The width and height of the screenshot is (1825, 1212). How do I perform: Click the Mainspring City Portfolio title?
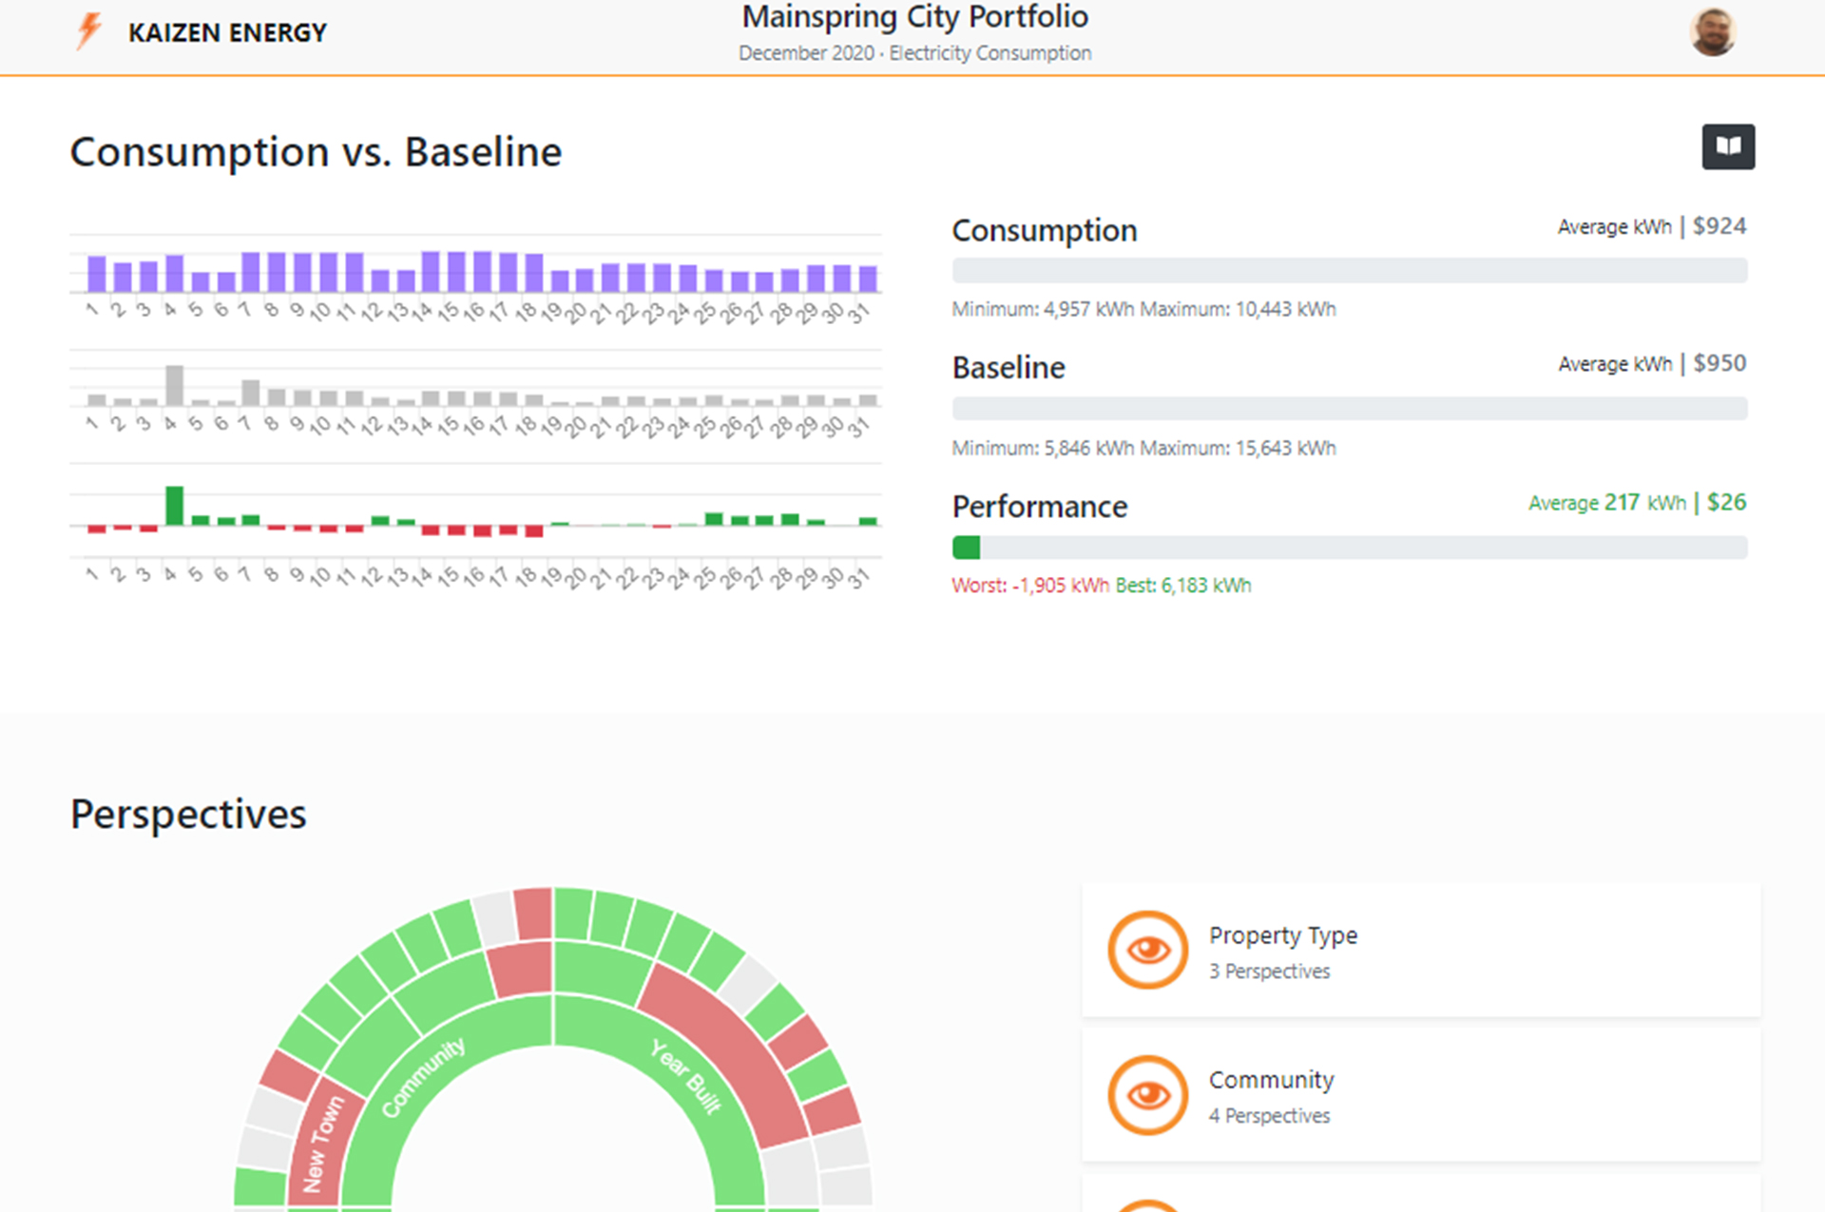click(x=914, y=17)
